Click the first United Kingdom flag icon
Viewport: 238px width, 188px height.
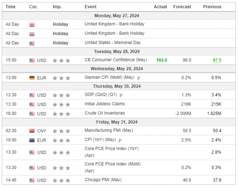click(32, 25)
